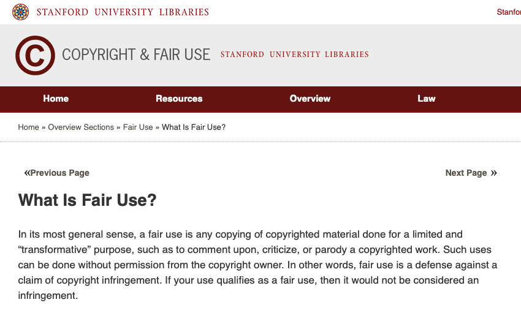
Task: Click the Copyright & Fair Use site title
Action: click(136, 55)
